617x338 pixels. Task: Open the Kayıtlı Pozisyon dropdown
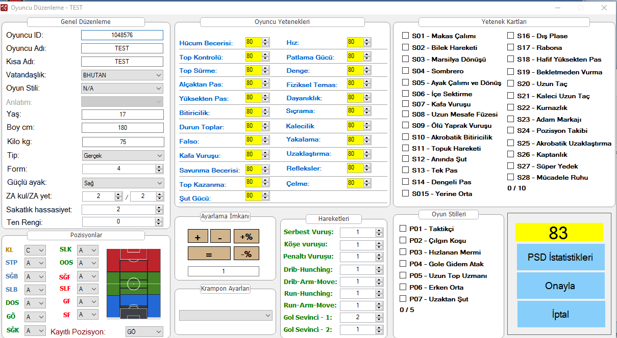[x=144, y=332]
